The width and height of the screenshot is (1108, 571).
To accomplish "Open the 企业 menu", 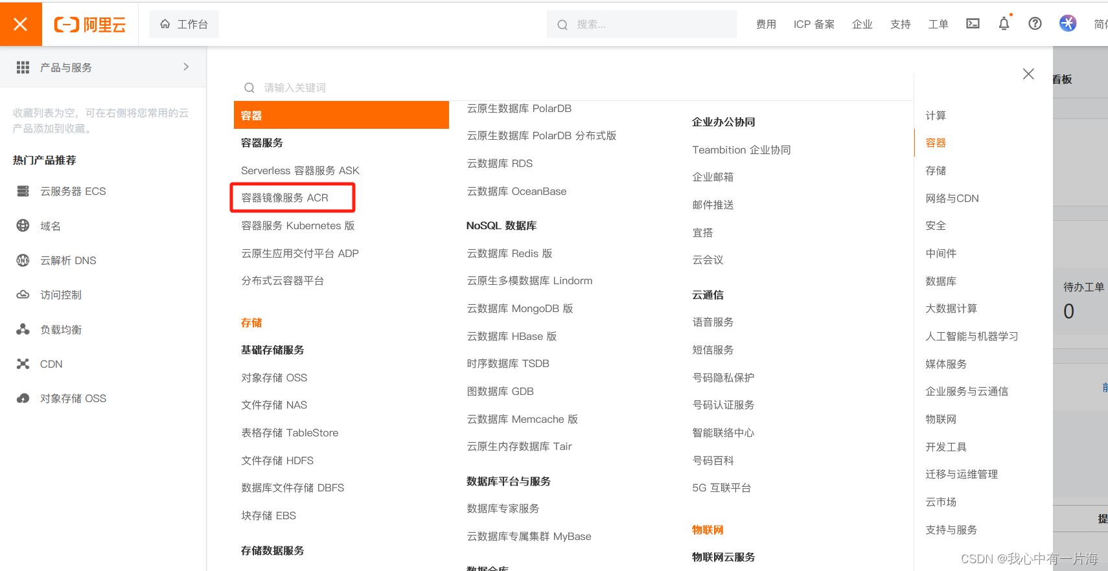I will tap(862, 25).
